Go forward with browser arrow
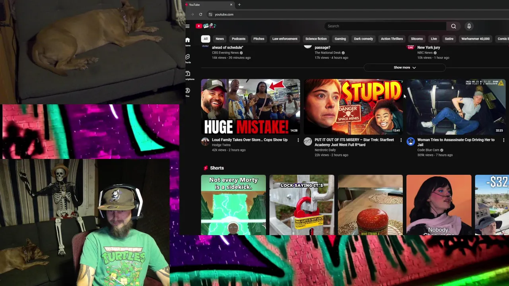 192,14
